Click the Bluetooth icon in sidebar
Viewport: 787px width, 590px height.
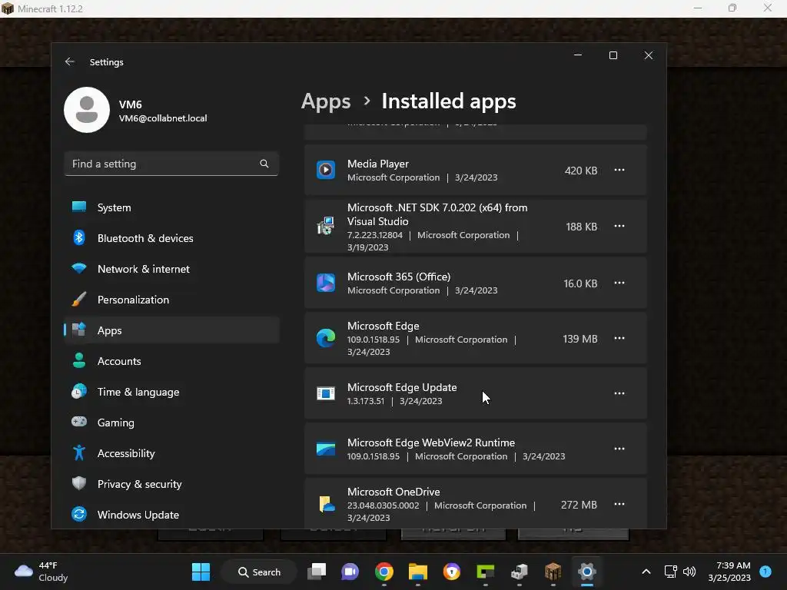click(x=79, y=237)
